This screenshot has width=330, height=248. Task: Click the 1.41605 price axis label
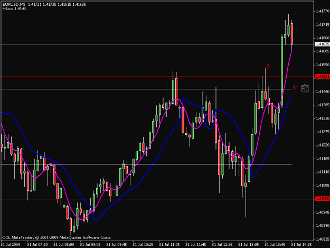323,51
